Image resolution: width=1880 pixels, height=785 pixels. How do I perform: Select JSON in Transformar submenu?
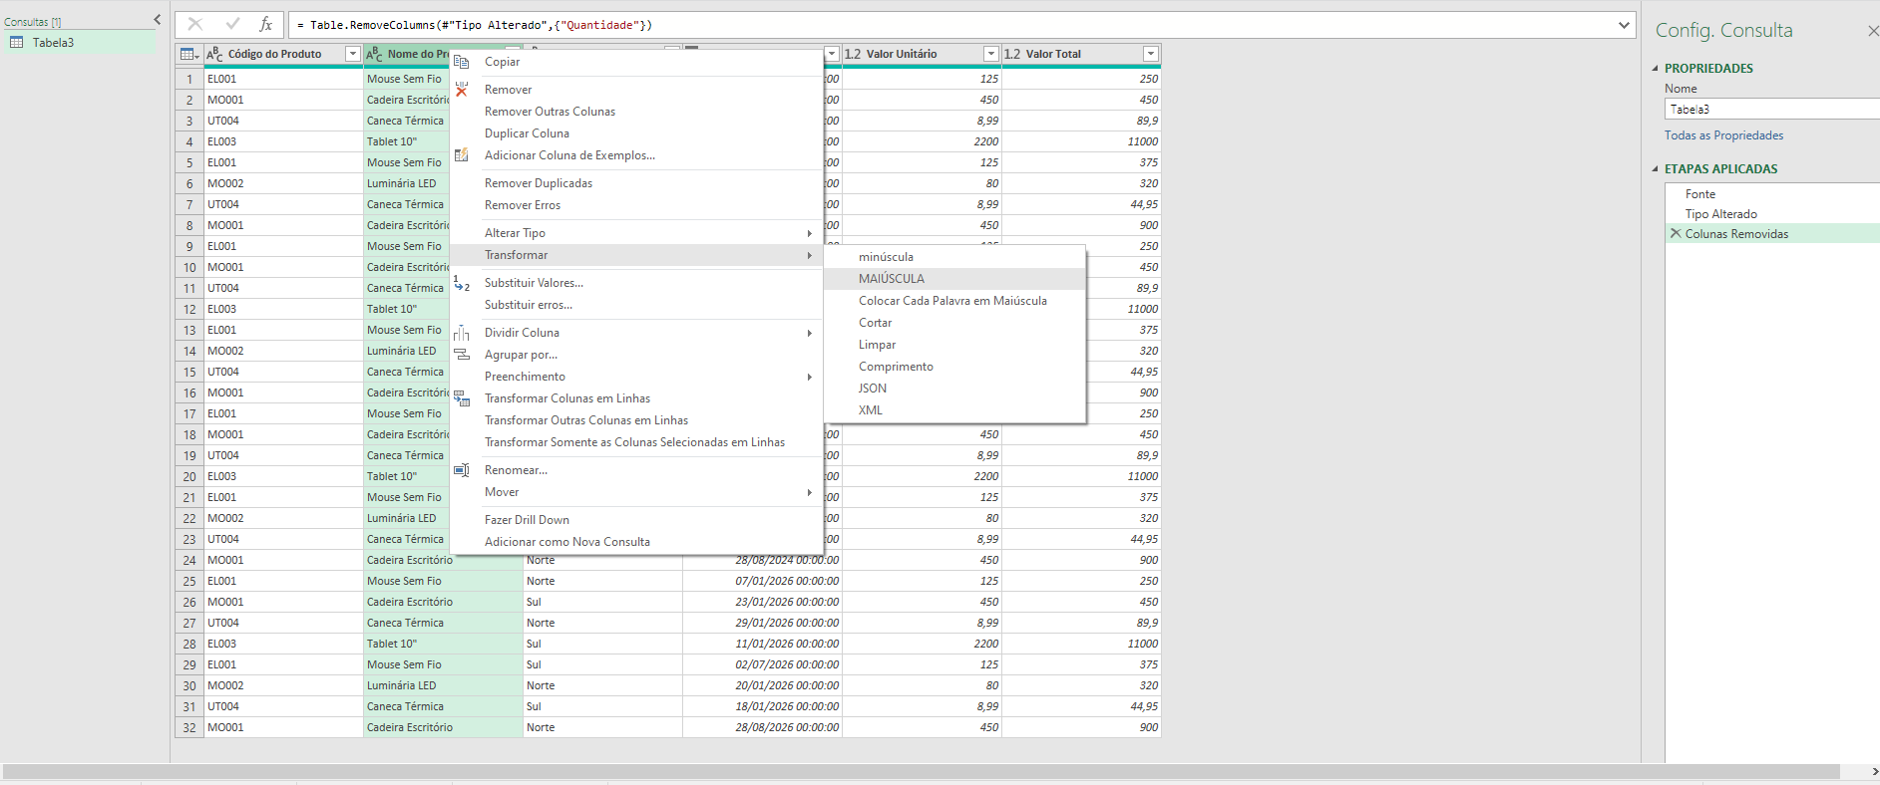954,389
